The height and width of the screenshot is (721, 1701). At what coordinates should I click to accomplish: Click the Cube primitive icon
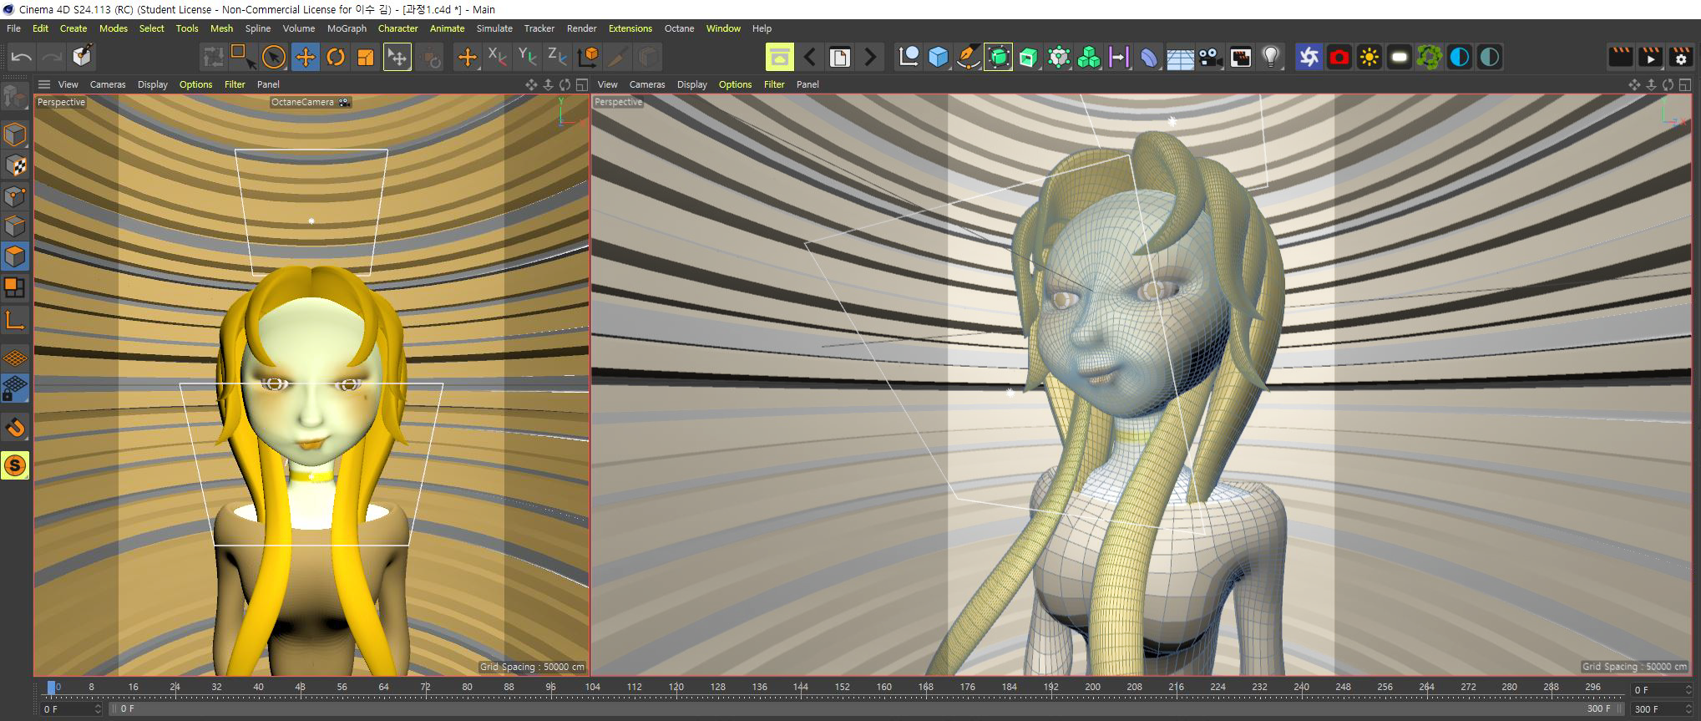(x=939, y=57)
